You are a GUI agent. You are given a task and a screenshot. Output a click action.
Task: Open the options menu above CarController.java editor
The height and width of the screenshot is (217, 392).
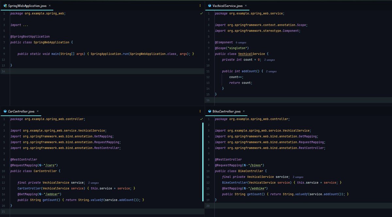[x=200, y=111]
